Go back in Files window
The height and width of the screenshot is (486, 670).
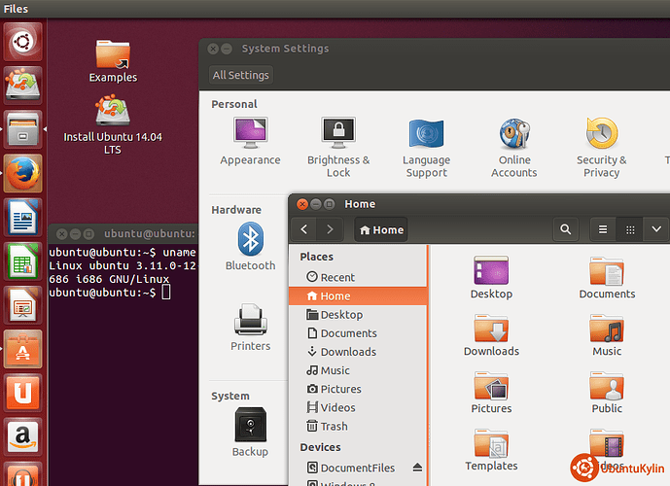pyautogui.click(x=304, y=229)
